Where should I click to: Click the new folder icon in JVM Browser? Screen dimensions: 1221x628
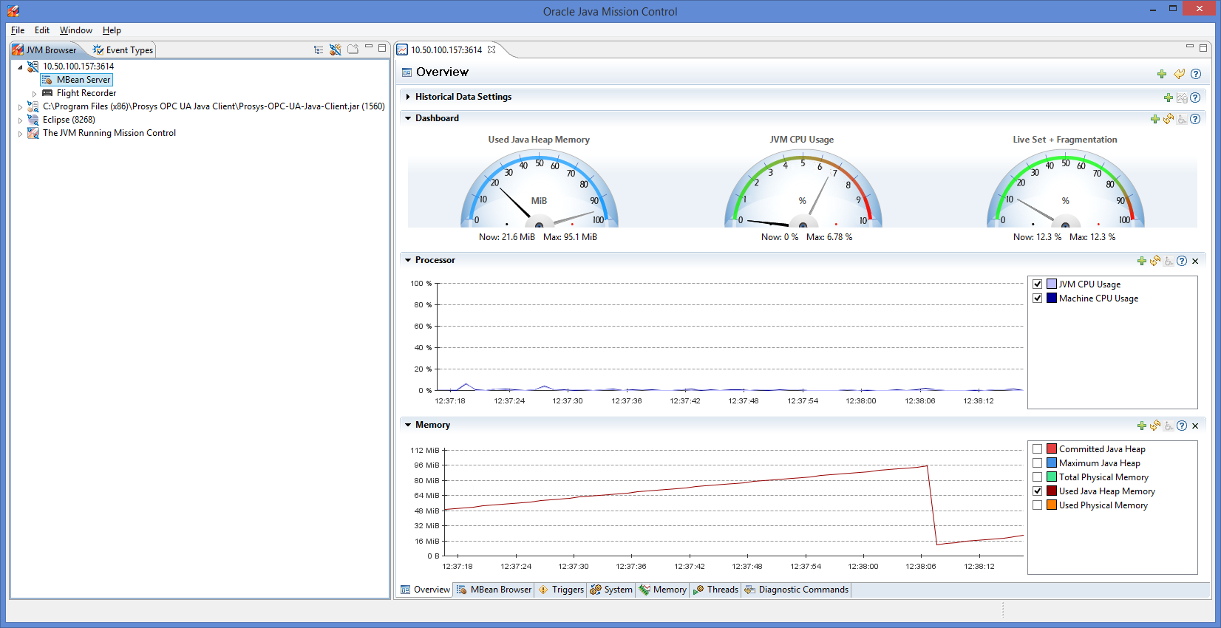pyautogui.click(x=353, y=50)
